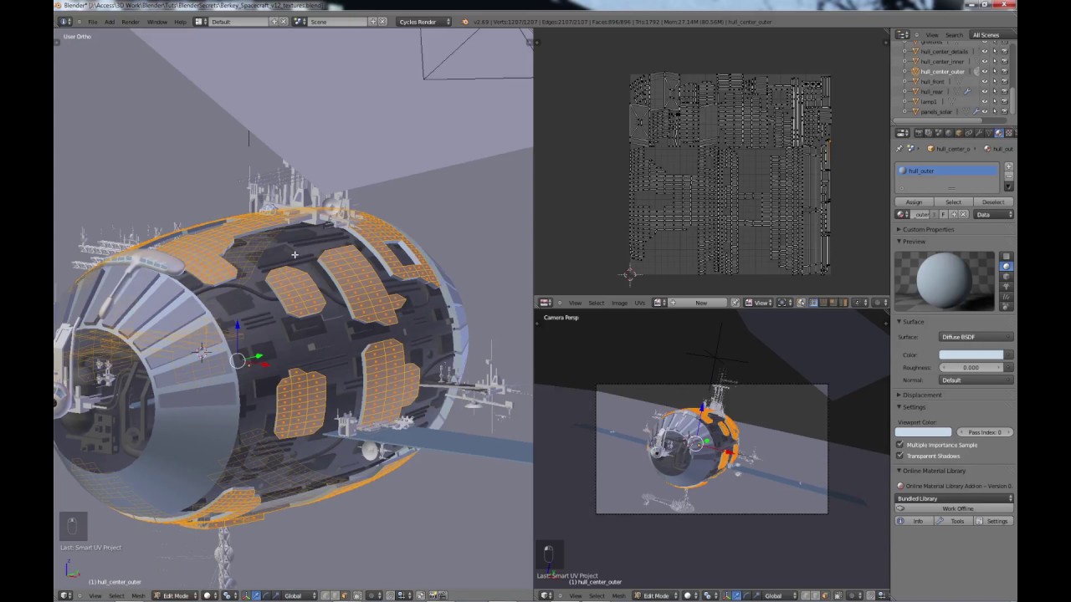The width and height of the screenshot is (1071, 602).
Task: Click the diffuse Color swatch
Action: 971,355
